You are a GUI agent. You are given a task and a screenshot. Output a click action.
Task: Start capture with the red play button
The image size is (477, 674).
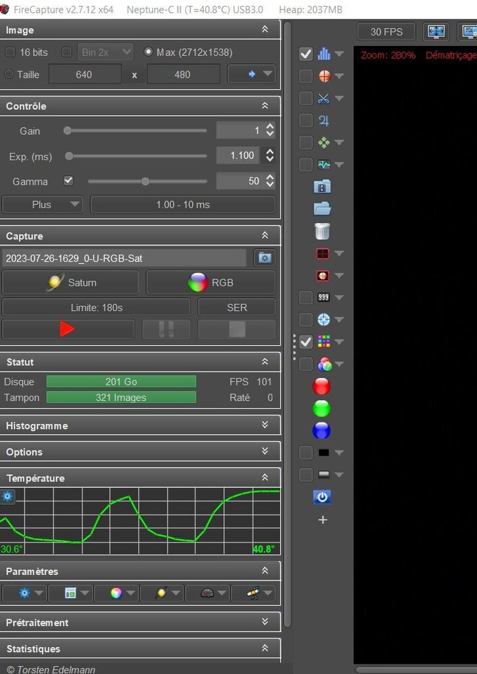tap(68, 330)
